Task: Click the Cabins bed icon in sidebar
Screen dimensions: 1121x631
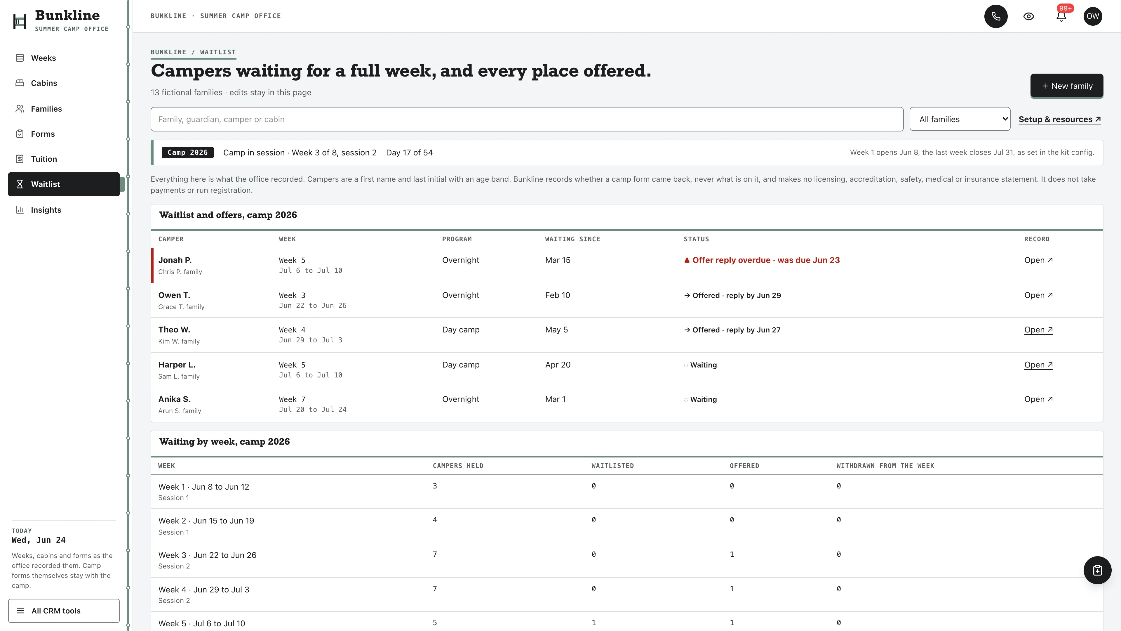Action: [x=20, y=83]
